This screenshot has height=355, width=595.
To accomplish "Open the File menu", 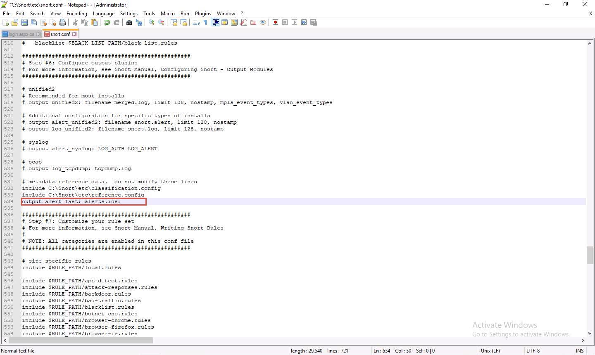I will 7,14.
